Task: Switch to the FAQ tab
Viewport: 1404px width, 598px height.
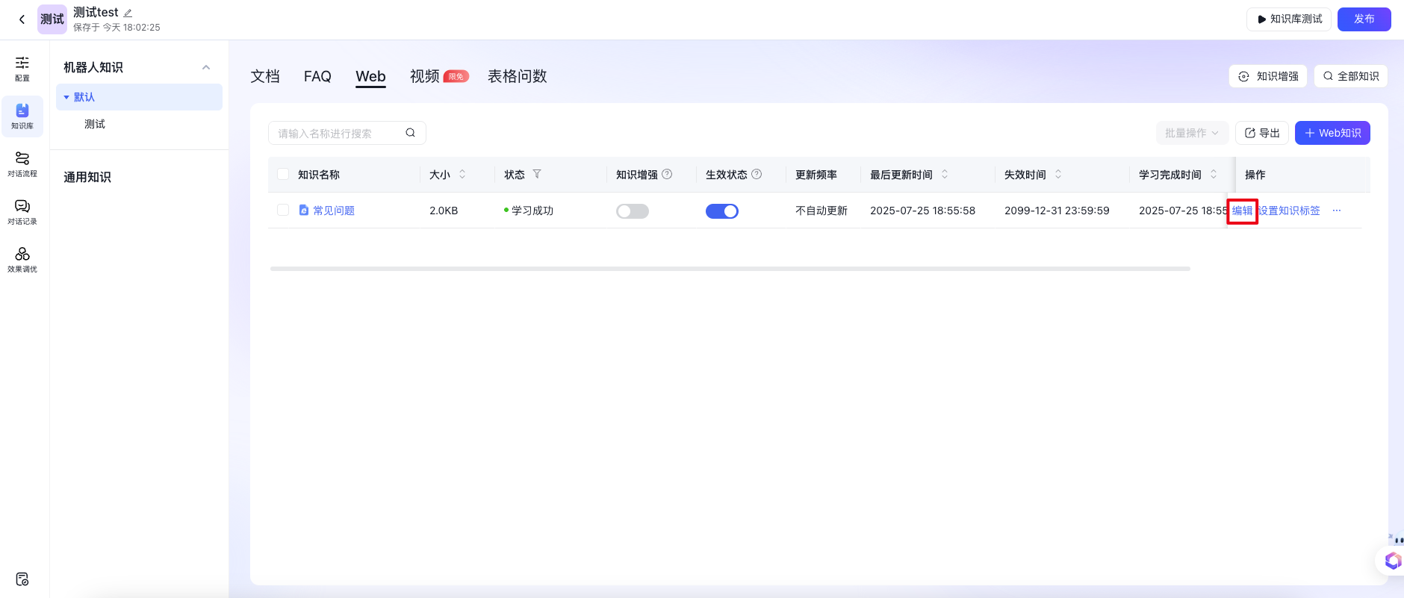Action: 317,76
